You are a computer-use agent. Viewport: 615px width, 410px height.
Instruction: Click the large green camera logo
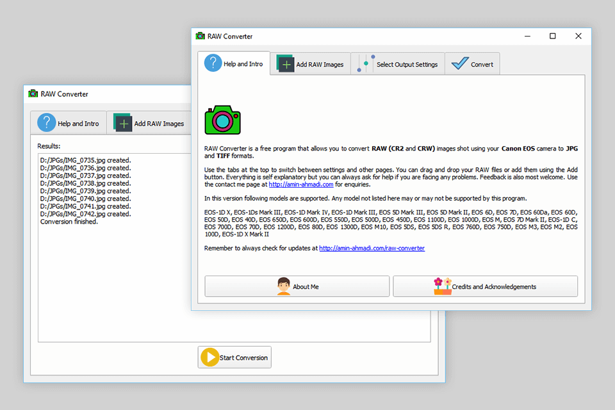click(222, 120)
